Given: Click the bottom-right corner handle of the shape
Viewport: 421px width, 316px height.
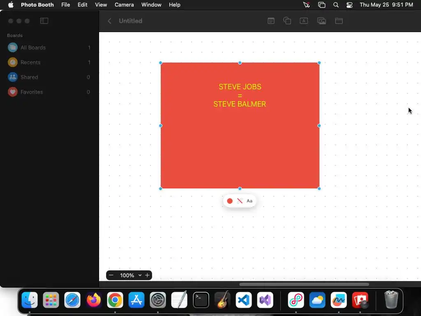Looking at the screenshot, I should 319,188.
